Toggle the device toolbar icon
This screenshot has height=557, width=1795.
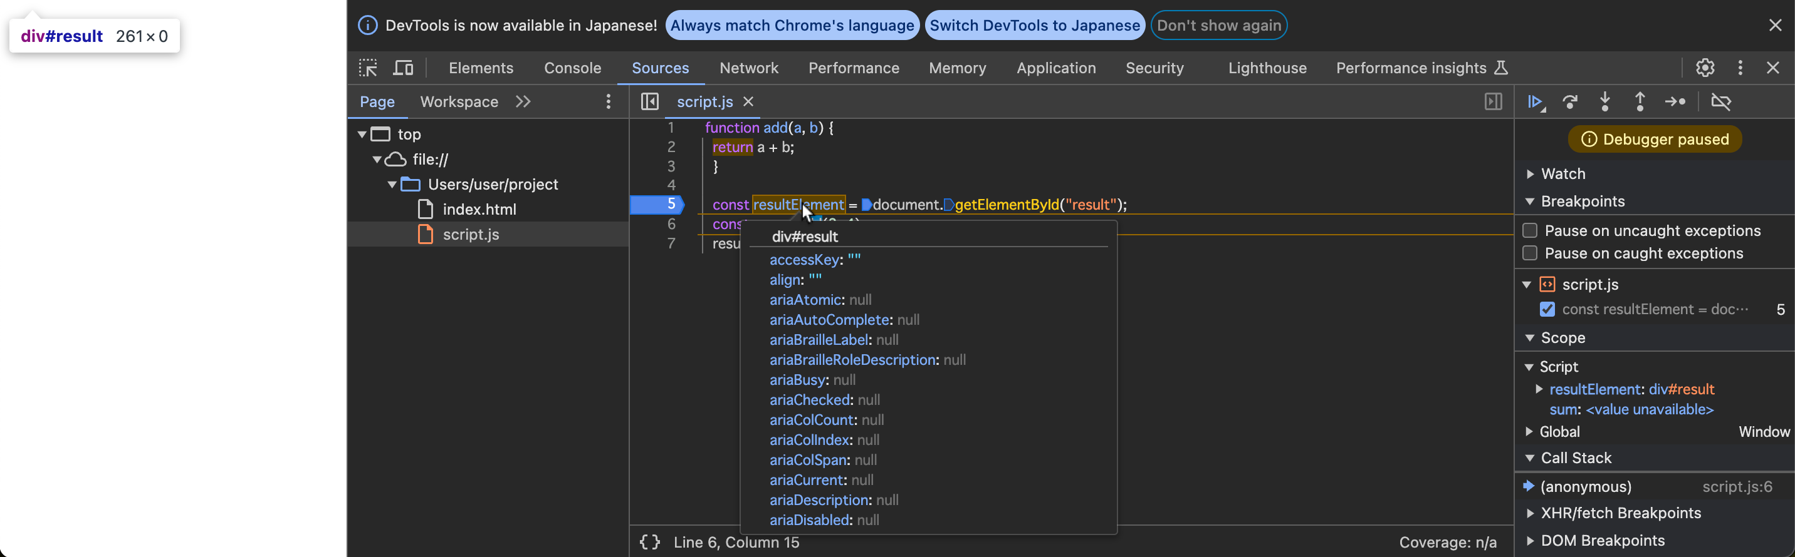click(x=404, y=68)
